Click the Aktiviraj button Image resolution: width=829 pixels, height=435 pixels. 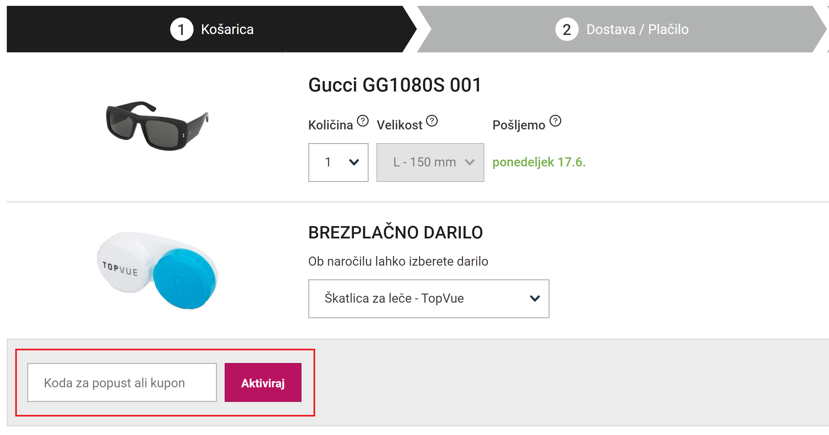pyautogui.click(x=263, y=382)
